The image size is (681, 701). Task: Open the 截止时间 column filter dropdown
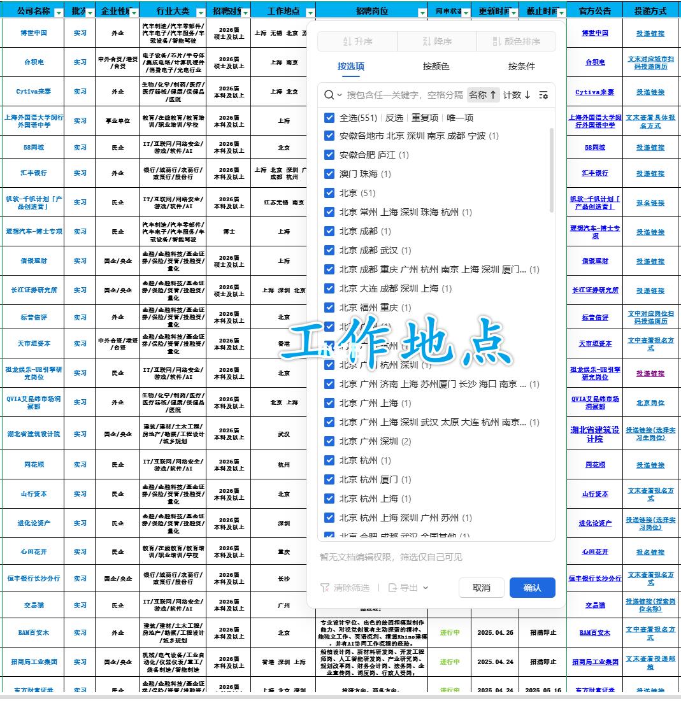561,13
